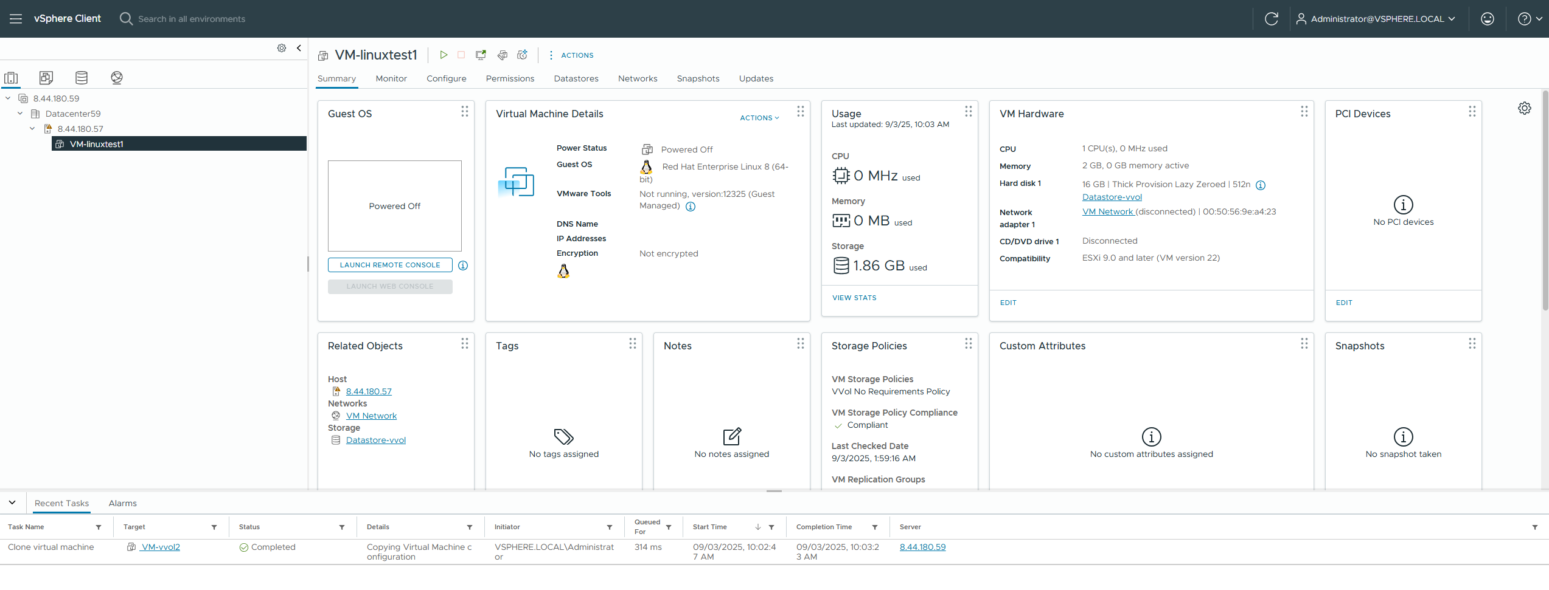Switch to Networking inventory view
This screenshot has width=1549, height=590.
tap(117, 78)
